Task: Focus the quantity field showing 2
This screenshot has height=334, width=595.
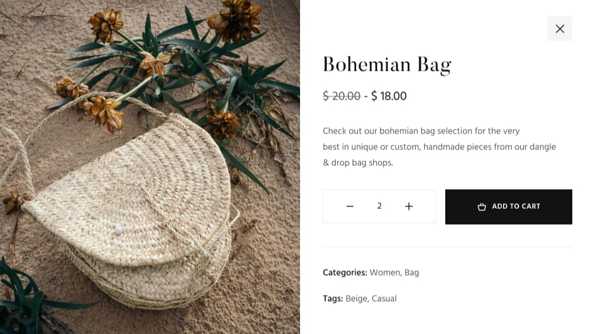Action: [379, 206]
